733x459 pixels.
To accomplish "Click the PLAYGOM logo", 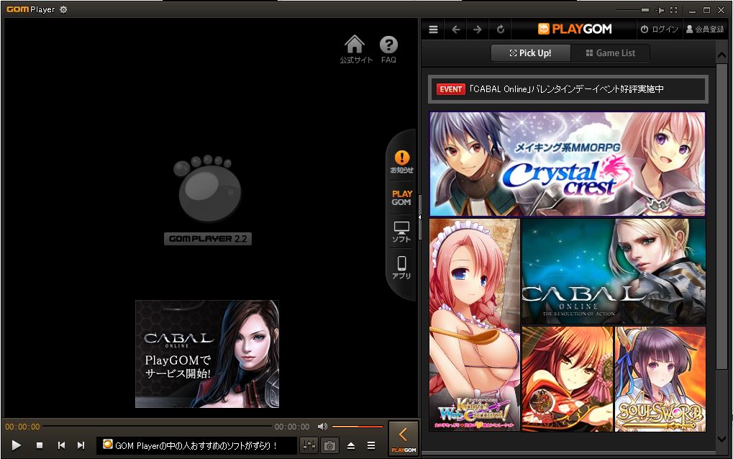I will [x=575, y=29].
